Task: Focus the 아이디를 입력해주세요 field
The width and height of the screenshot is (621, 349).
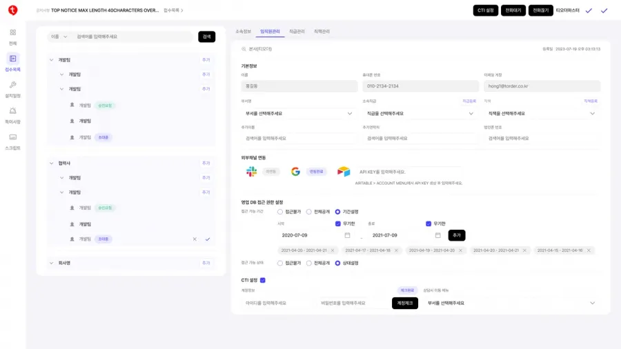Action: tap(277, 303)
